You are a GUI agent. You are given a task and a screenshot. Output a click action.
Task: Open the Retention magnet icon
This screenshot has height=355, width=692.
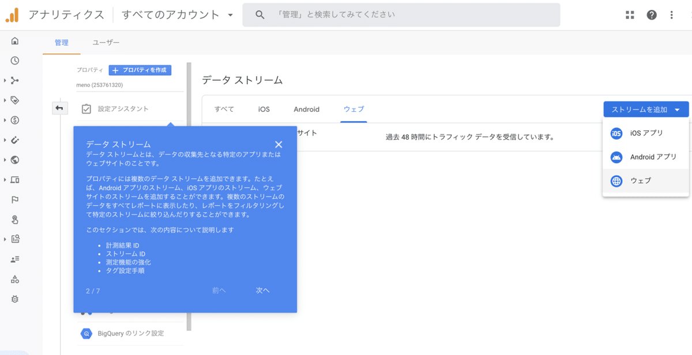pyautogui.click(x=15, y=140)
